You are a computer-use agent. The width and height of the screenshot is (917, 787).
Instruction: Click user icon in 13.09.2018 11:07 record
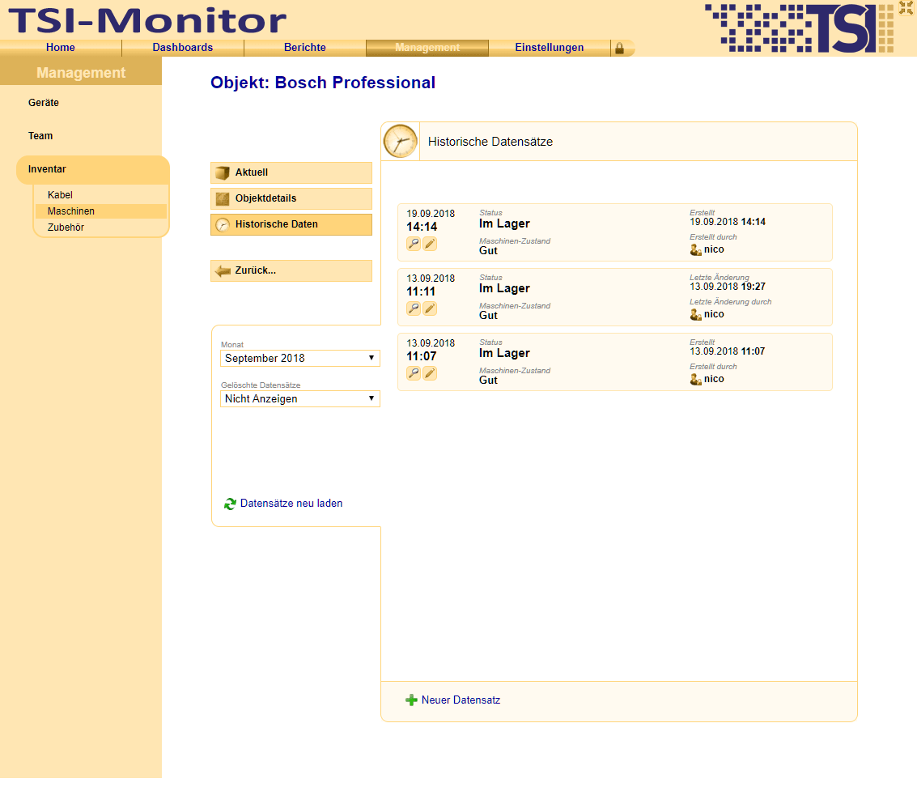tap(696, 380)
